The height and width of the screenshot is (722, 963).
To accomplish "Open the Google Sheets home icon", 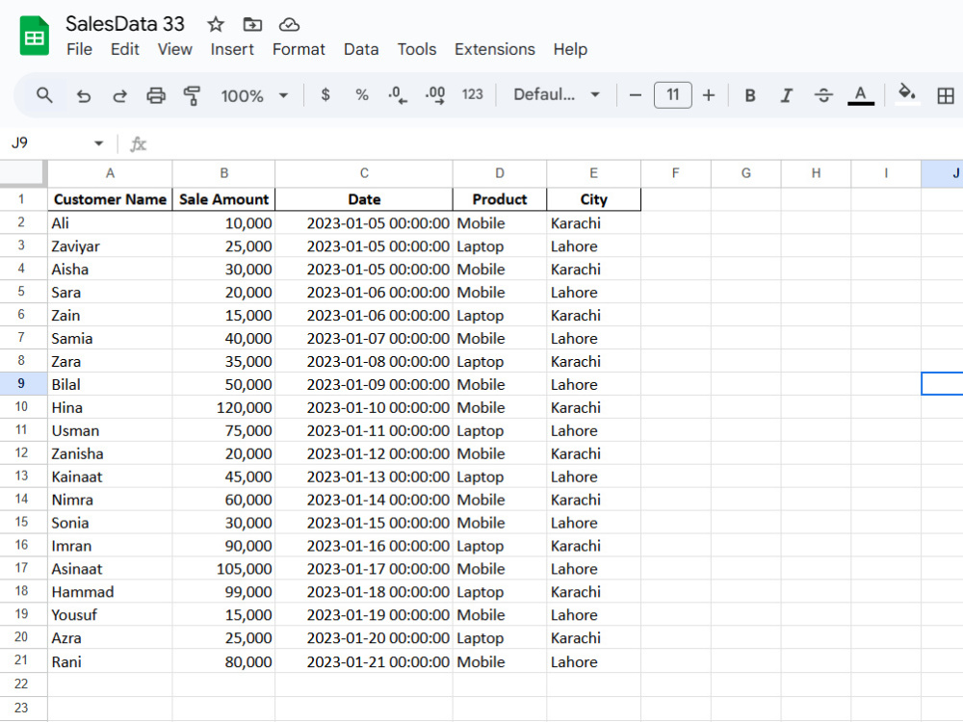I will coord(34,37).
